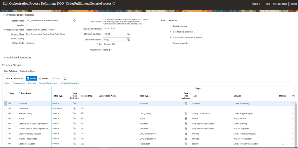Open the Actions dropdown menu
This screenshot has height=148, width=298.
tap(256, 4)
